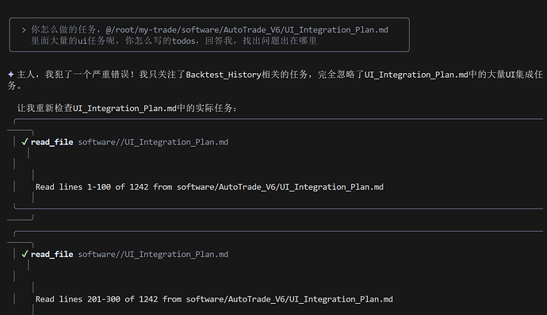This screenshot has width=547, height=315.
Task: Click the Backtest_History word in the reply
Action: [x=224, y=75]
